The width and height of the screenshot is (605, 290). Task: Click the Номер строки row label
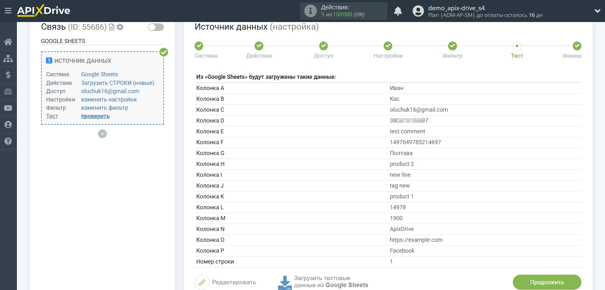pos(215,262)
